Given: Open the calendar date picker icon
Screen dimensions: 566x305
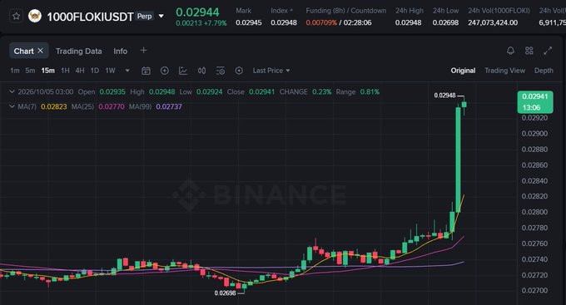Looking at the screenshot, I should click(x=146, y=71).
